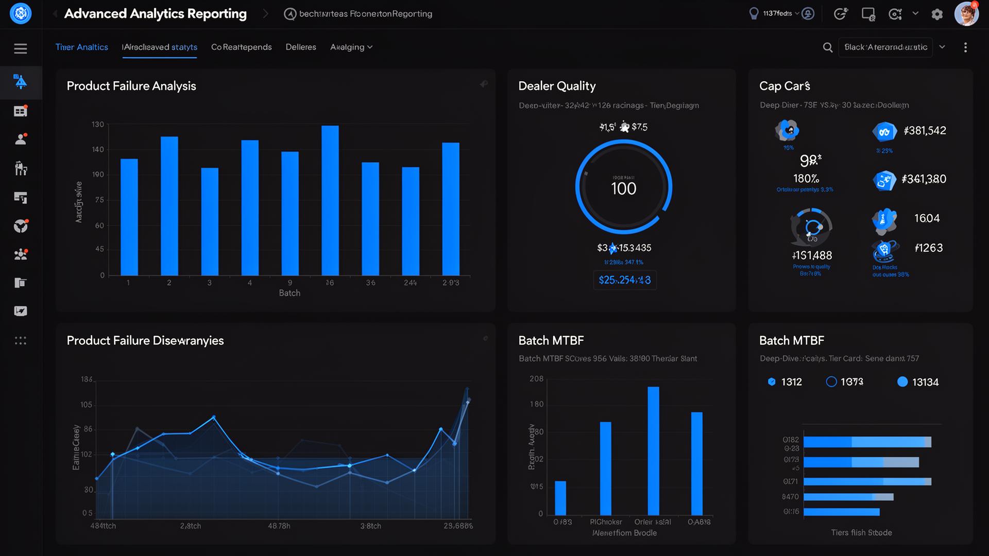The width and height of the screenshot is (989, 556).
Task: Click the 1604 value
Action: pyautogui.click(x=927, y=218)
